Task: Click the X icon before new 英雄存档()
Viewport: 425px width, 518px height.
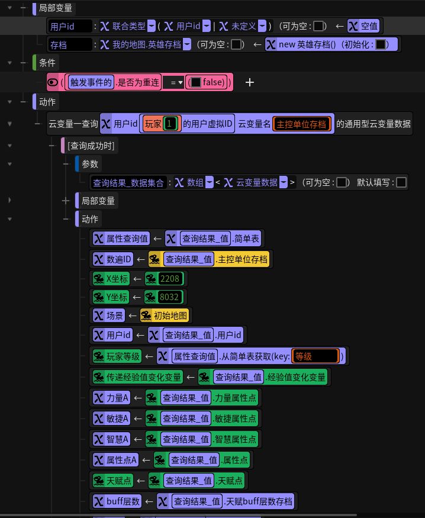Action: coord(271,44)
